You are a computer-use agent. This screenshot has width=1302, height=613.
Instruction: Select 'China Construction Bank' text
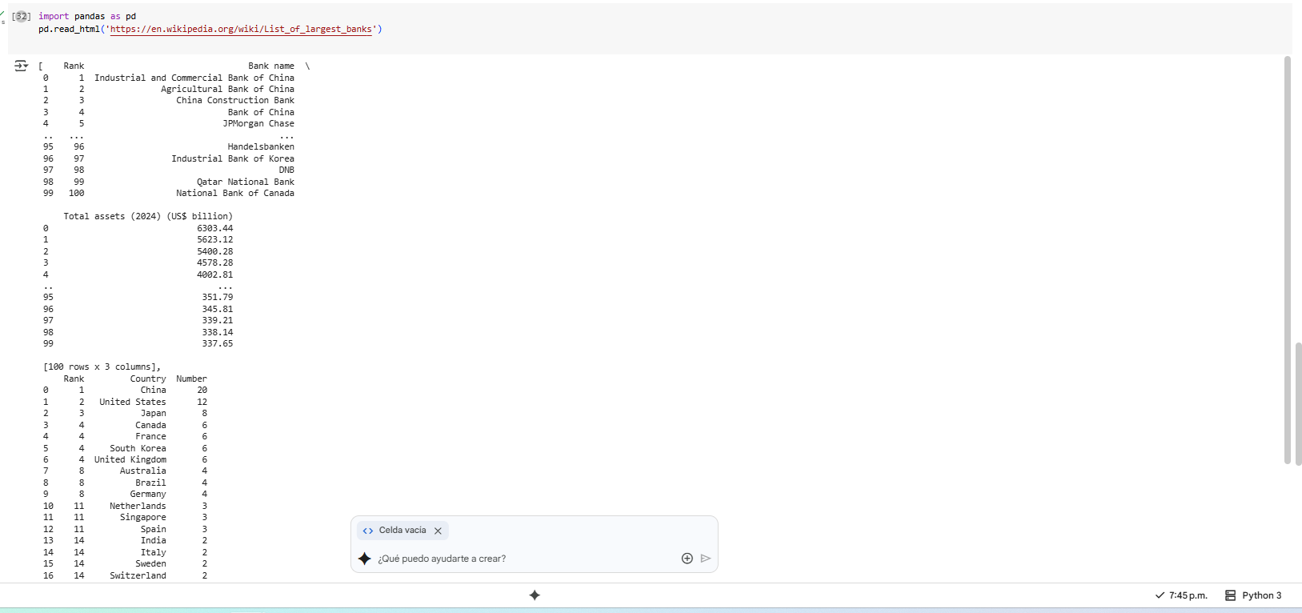[235, 100]
